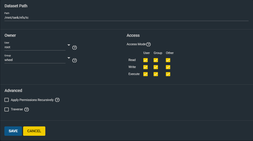The image size is (253, 141).
Task: Open help tooltip for owner Group field
Action: [x=74, y=60]
